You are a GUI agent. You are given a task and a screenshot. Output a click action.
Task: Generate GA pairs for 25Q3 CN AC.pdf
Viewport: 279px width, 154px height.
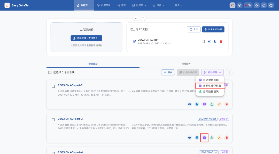209,41
